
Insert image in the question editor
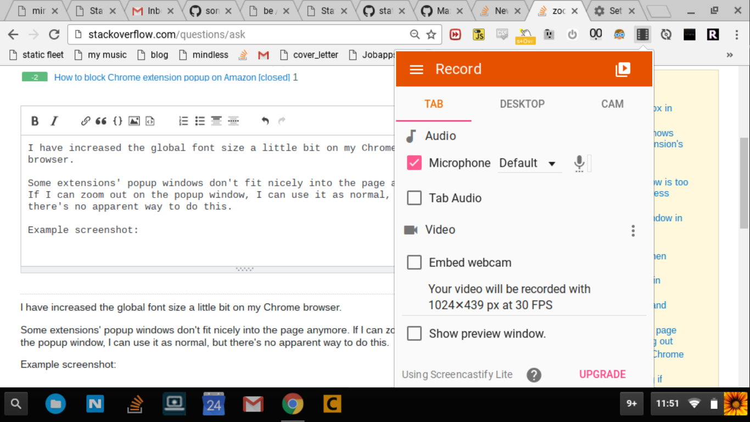pos(134,121)
